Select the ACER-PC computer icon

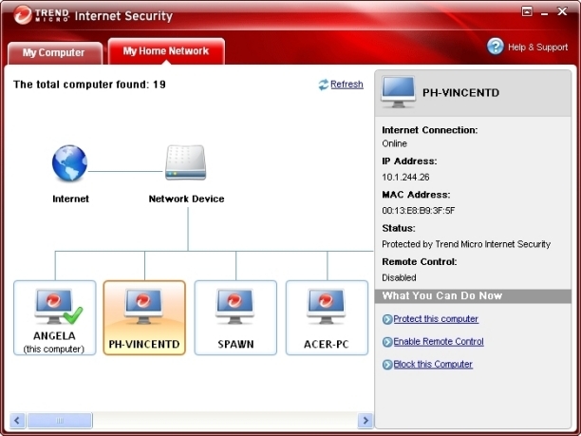326,306
